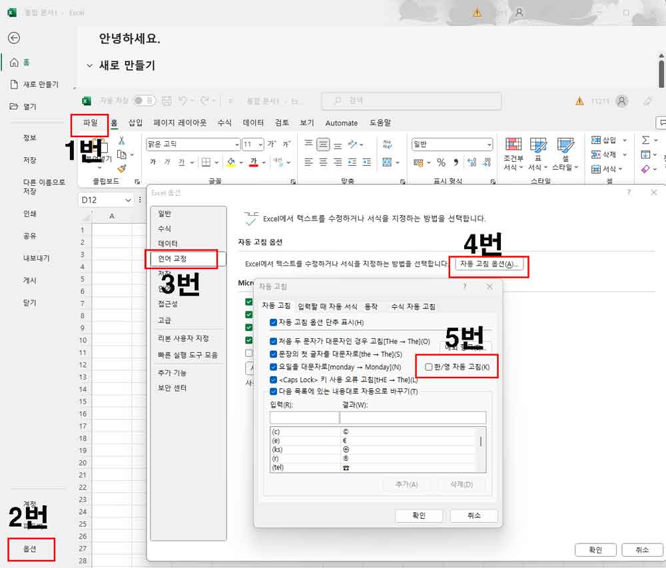
Task: Open the 파일 ribbon tab
Action: click(x=90, y=123)
